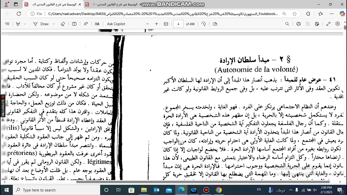
Task: Open Task View on taskbar
Action: 118,190
